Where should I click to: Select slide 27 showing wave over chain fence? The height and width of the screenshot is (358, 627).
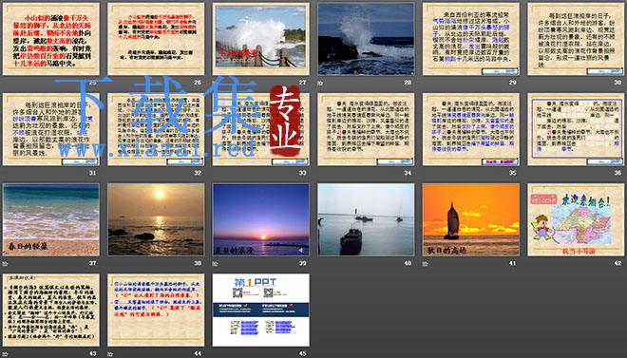point(261,39)
